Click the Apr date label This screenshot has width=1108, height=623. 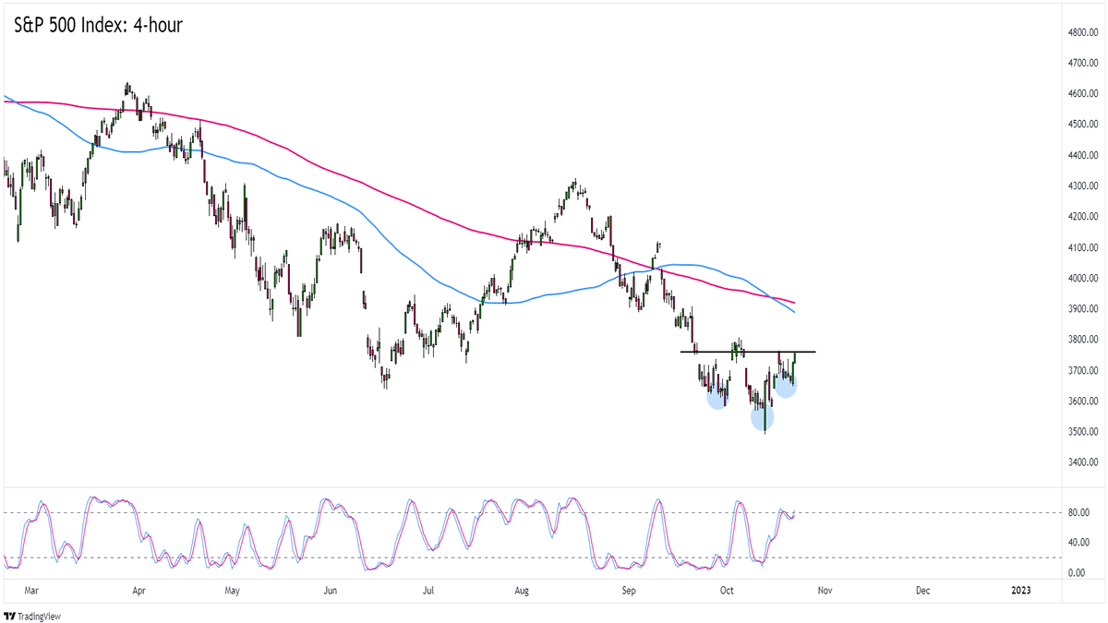[138, 590]
